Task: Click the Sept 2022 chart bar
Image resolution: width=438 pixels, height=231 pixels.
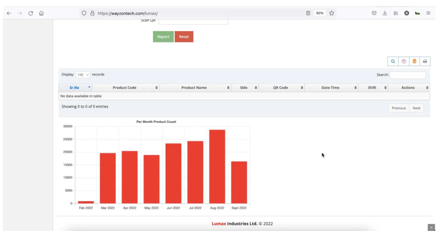Action: 239,182
